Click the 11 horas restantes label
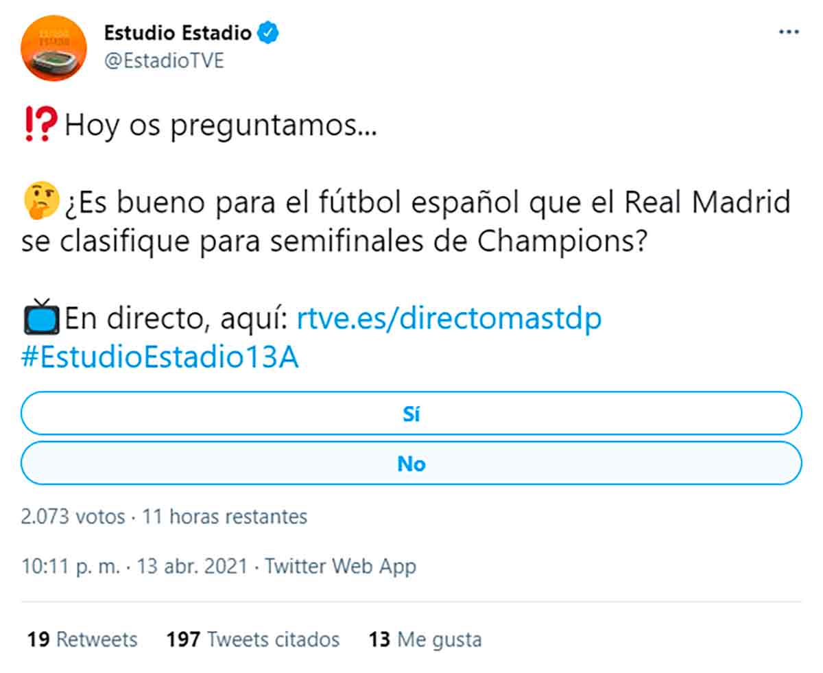 click(x=224, y=516)
